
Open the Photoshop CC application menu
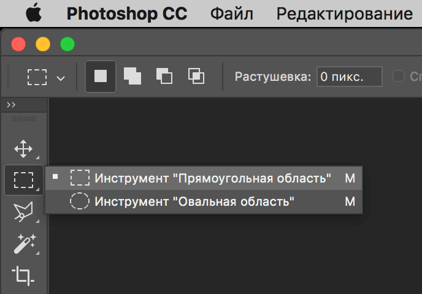[127, 13]
